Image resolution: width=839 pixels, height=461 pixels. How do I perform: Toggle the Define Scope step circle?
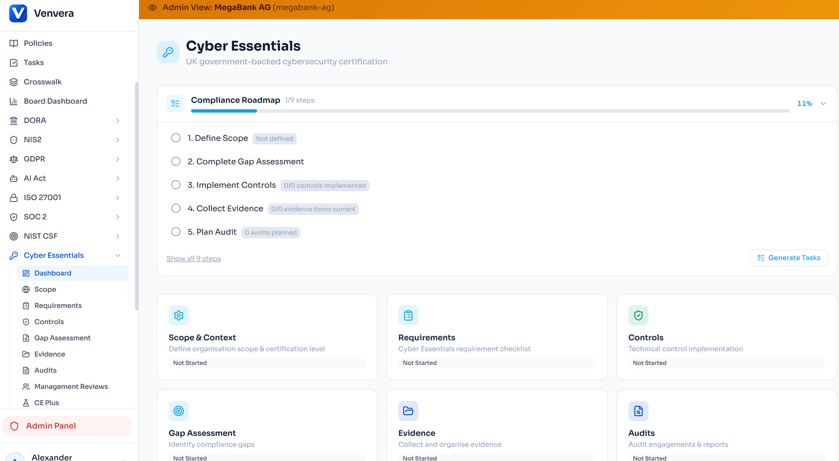point(176,138)
